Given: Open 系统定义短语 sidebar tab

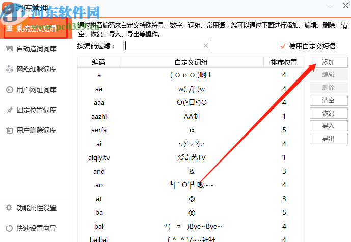Looking at the screenshot, I should tap(36, 29).
